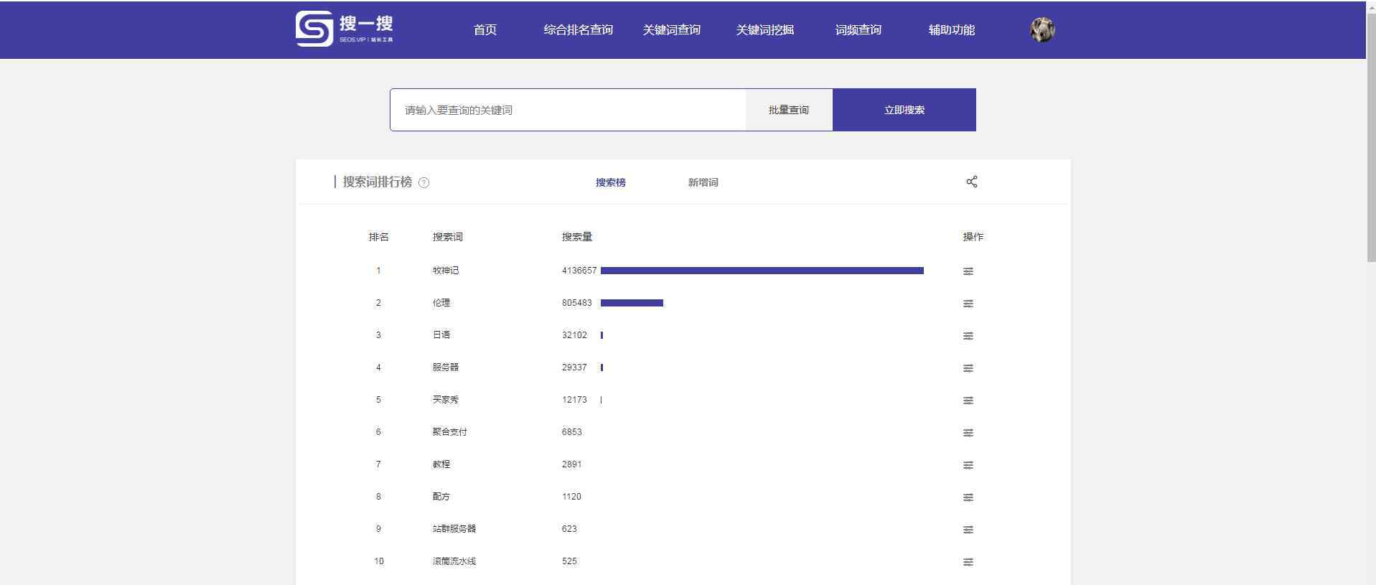Click the 搜一搜 site logo
Screen dimensions: 1376x585
click(345, 29)
